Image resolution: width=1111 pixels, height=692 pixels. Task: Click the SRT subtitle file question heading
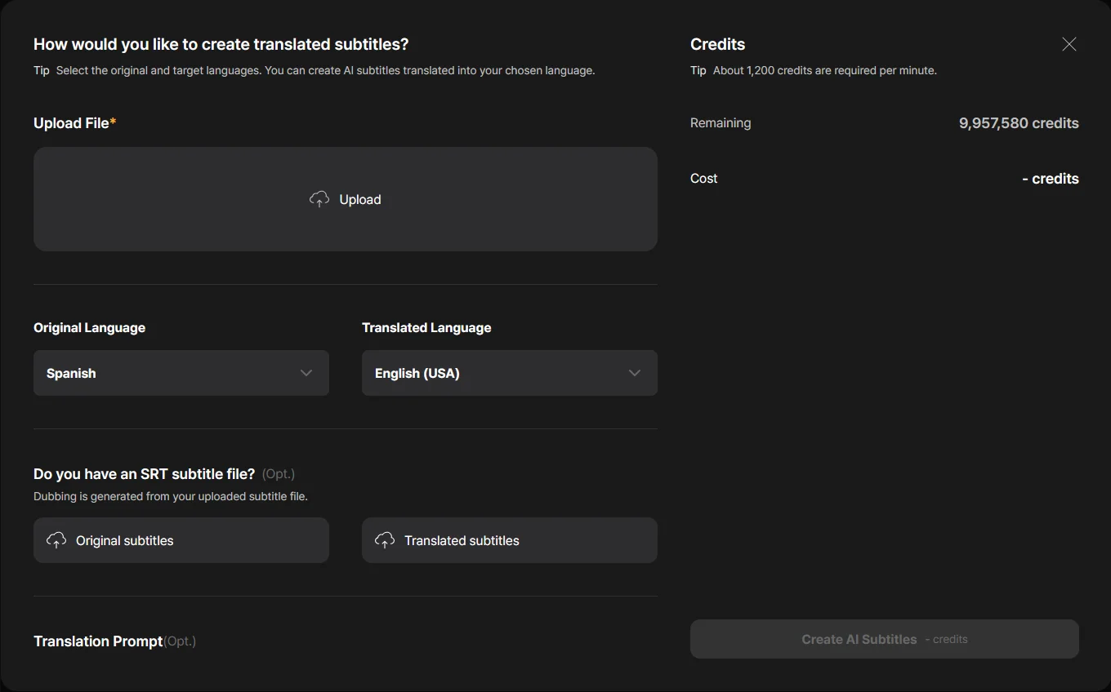coord(144,474)
